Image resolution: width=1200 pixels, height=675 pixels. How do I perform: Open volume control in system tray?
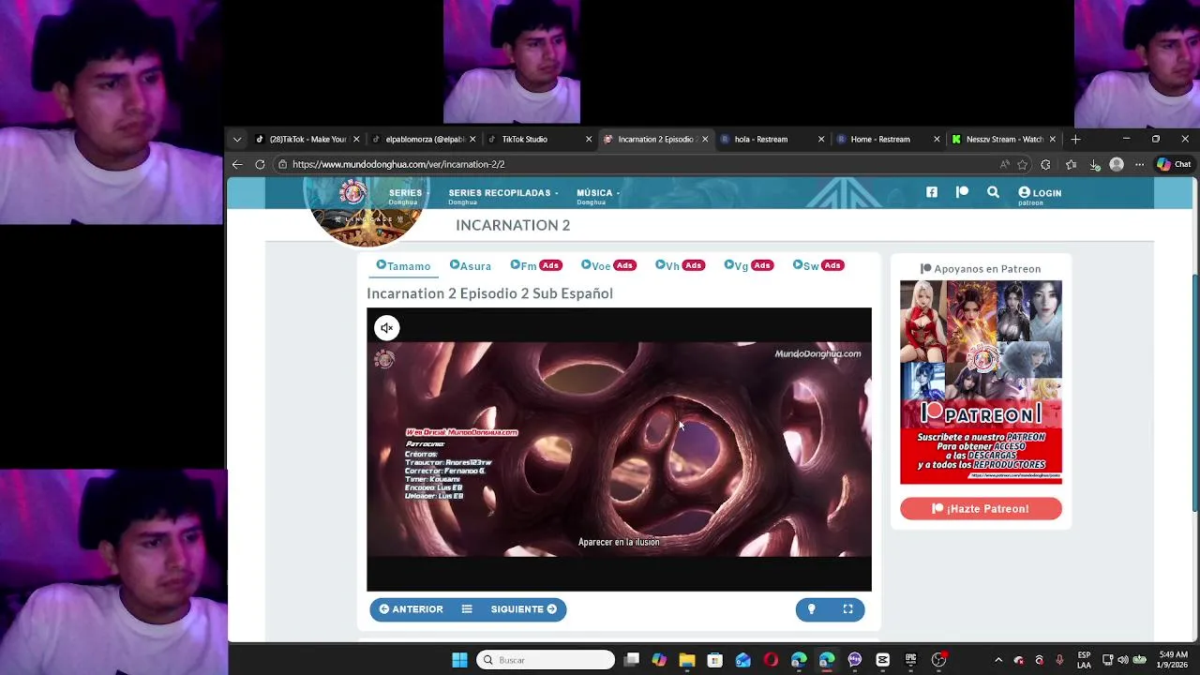[1123, 660]
